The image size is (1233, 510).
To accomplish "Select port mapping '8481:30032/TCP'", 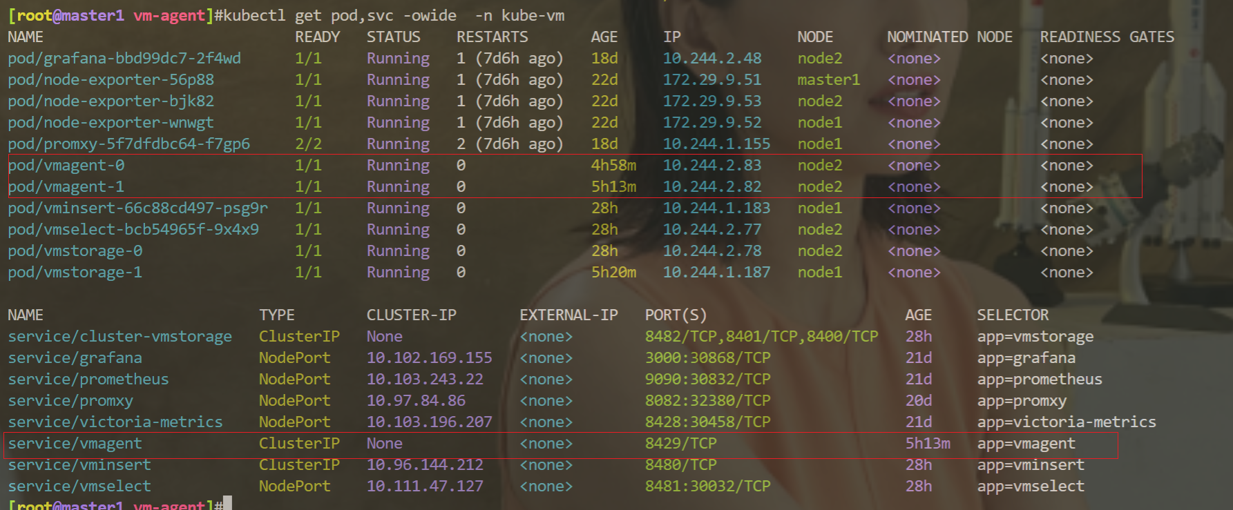I will coord(708,487).
